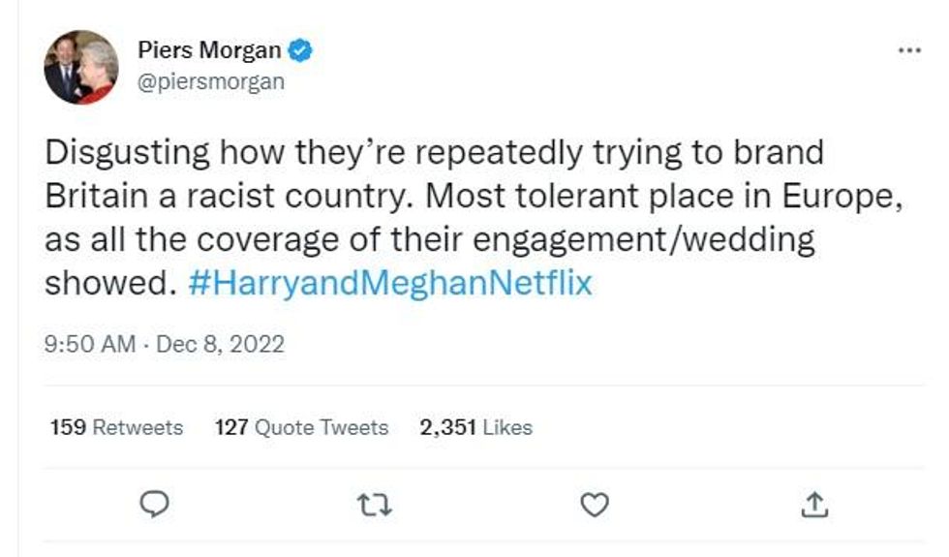Click the Piers Morgan display name
Screen dimensions: 949x557
click(209, 51)
